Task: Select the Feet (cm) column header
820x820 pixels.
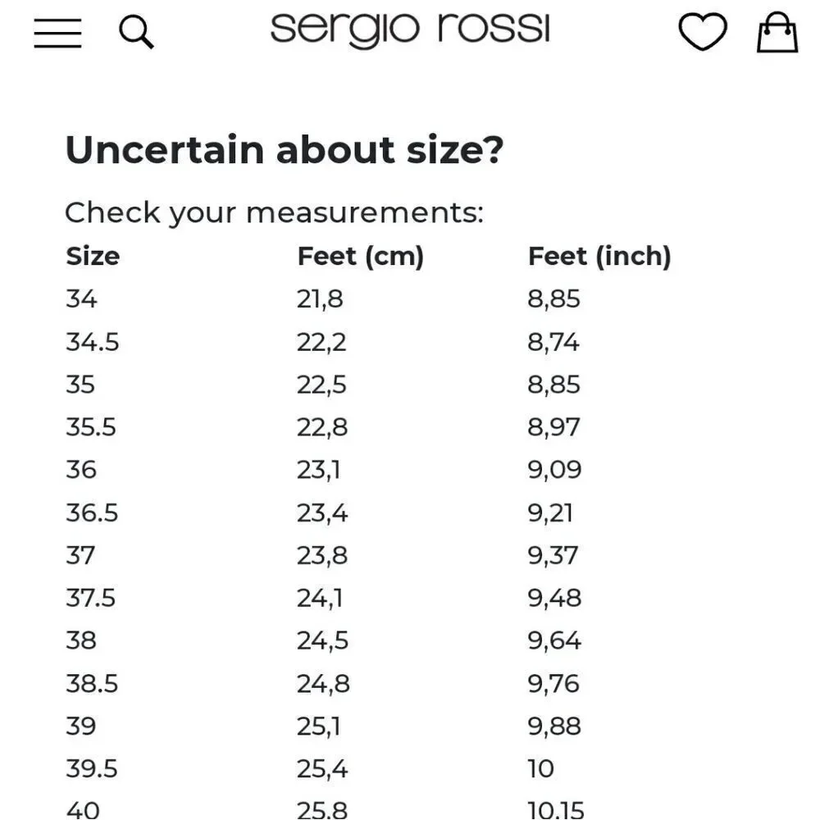Action: pos(360,257)
